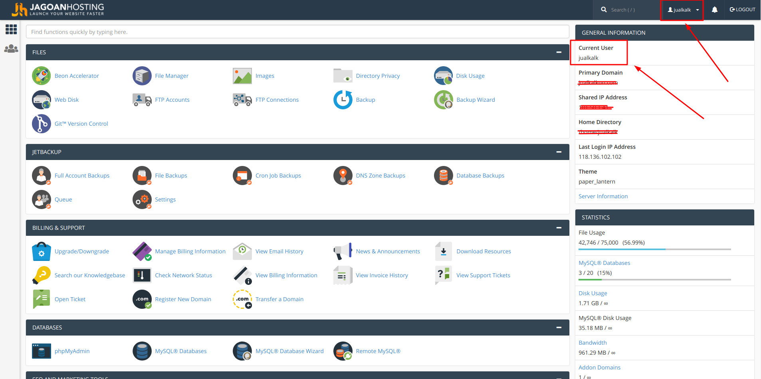Open the Git Version Control icon

pos(42,124)
